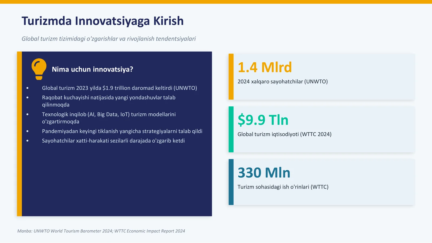Click the orange accent bar on first card

pos(231,77)
